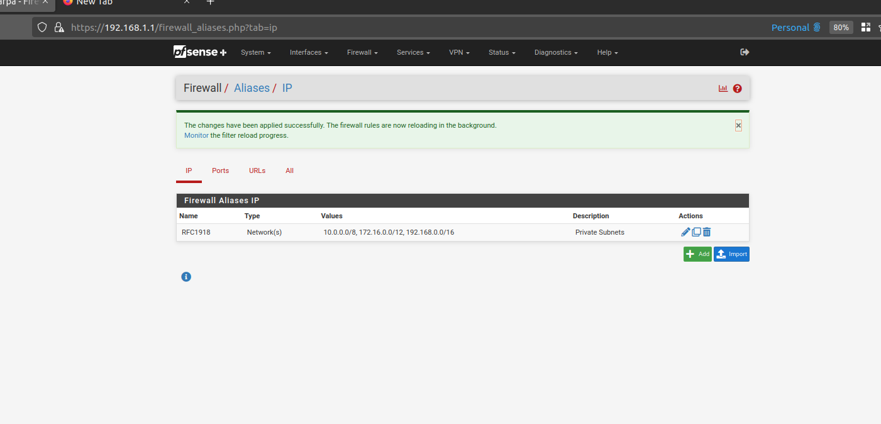The width and height of the screenshot is (881, 424).
Task: Switch to the URLs tab
Action: click(257, 170)
